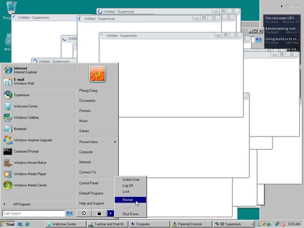Launch Supermium from Start menu
This screenshot has height=228, width=304.
coord(38,95)
